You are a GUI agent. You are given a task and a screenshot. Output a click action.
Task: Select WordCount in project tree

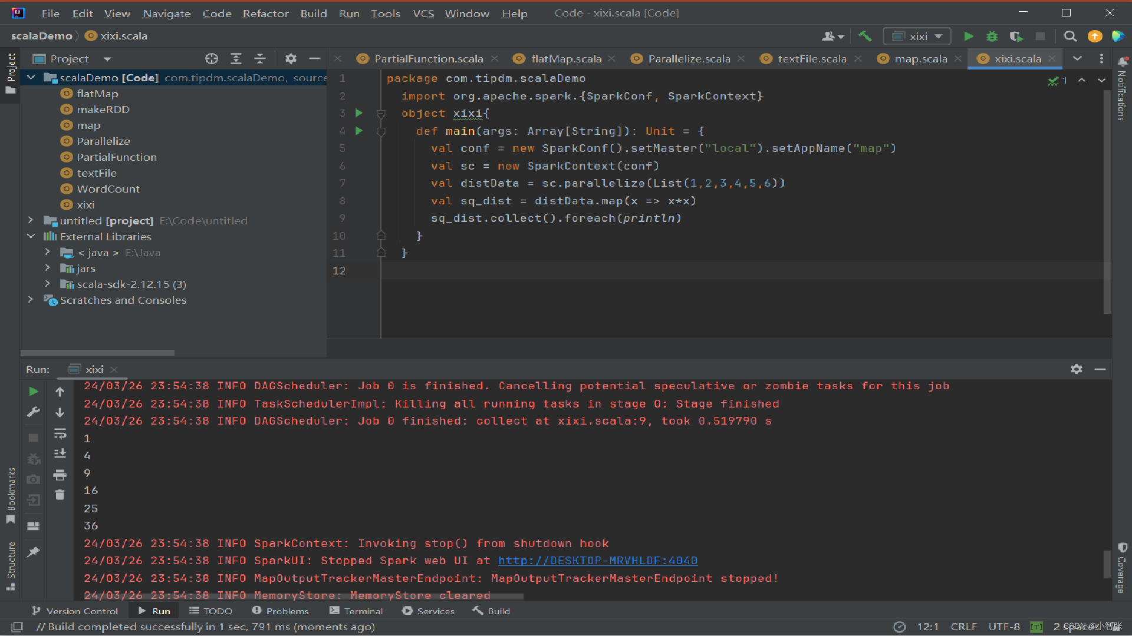[x=108, y=189]
